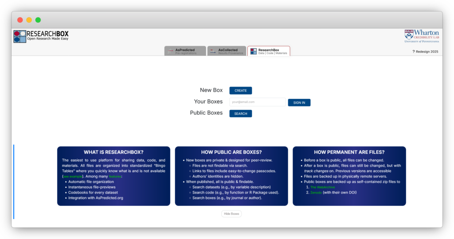Click the SEARCH button for Public Boxes

[x=241, y=114]
